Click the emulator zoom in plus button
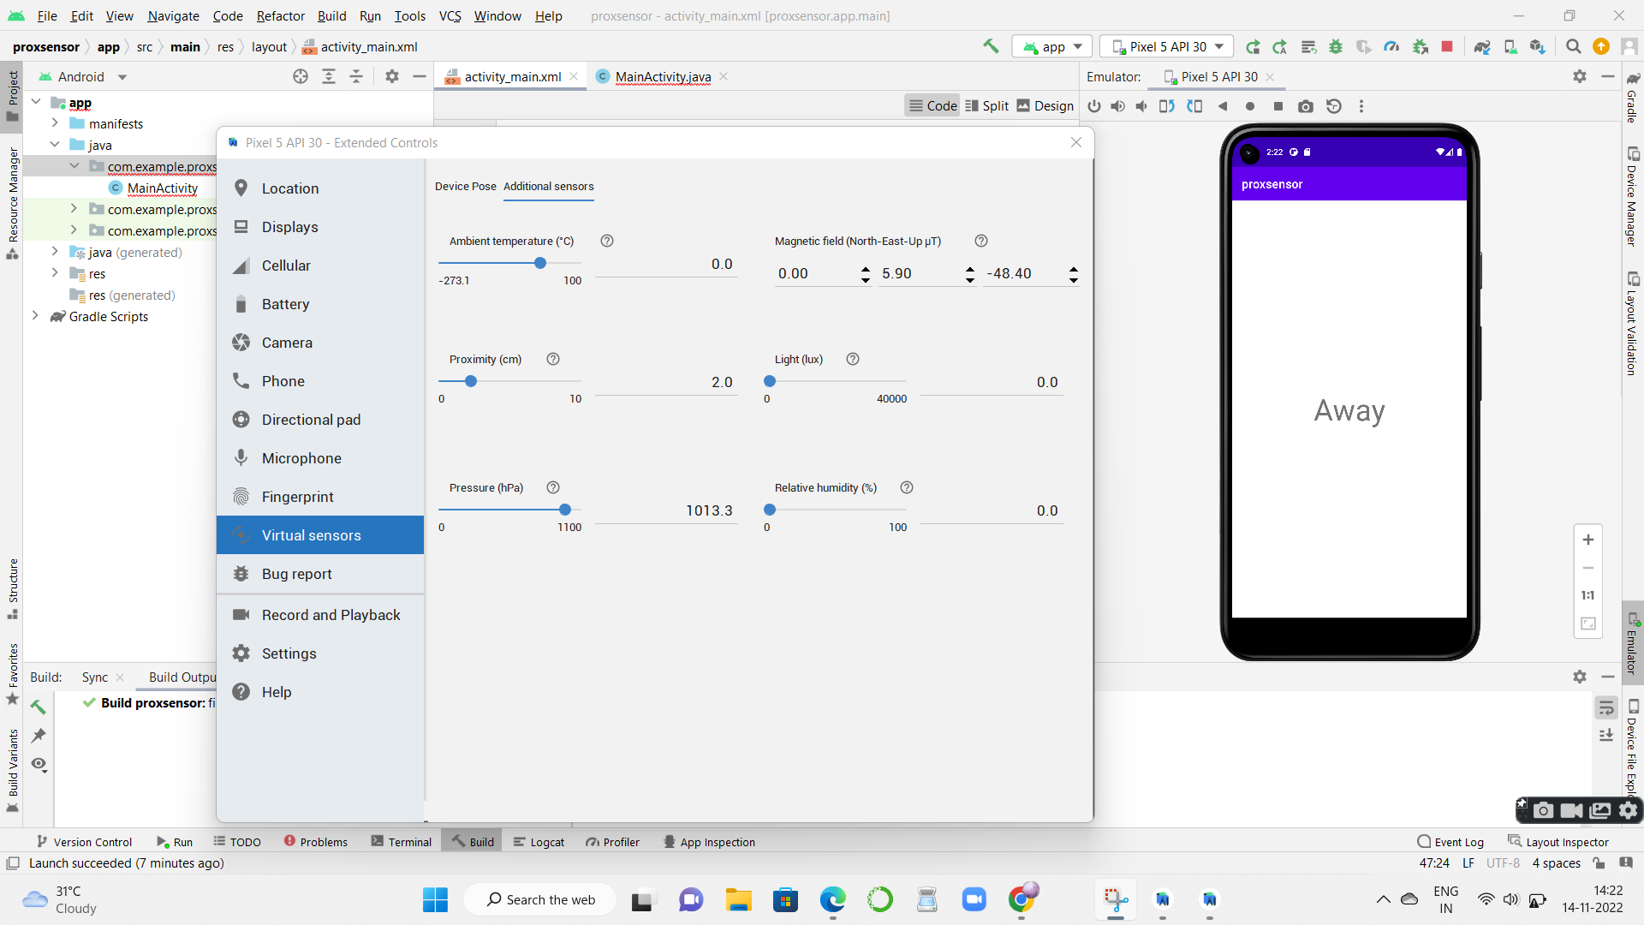 pos(1587,540)
